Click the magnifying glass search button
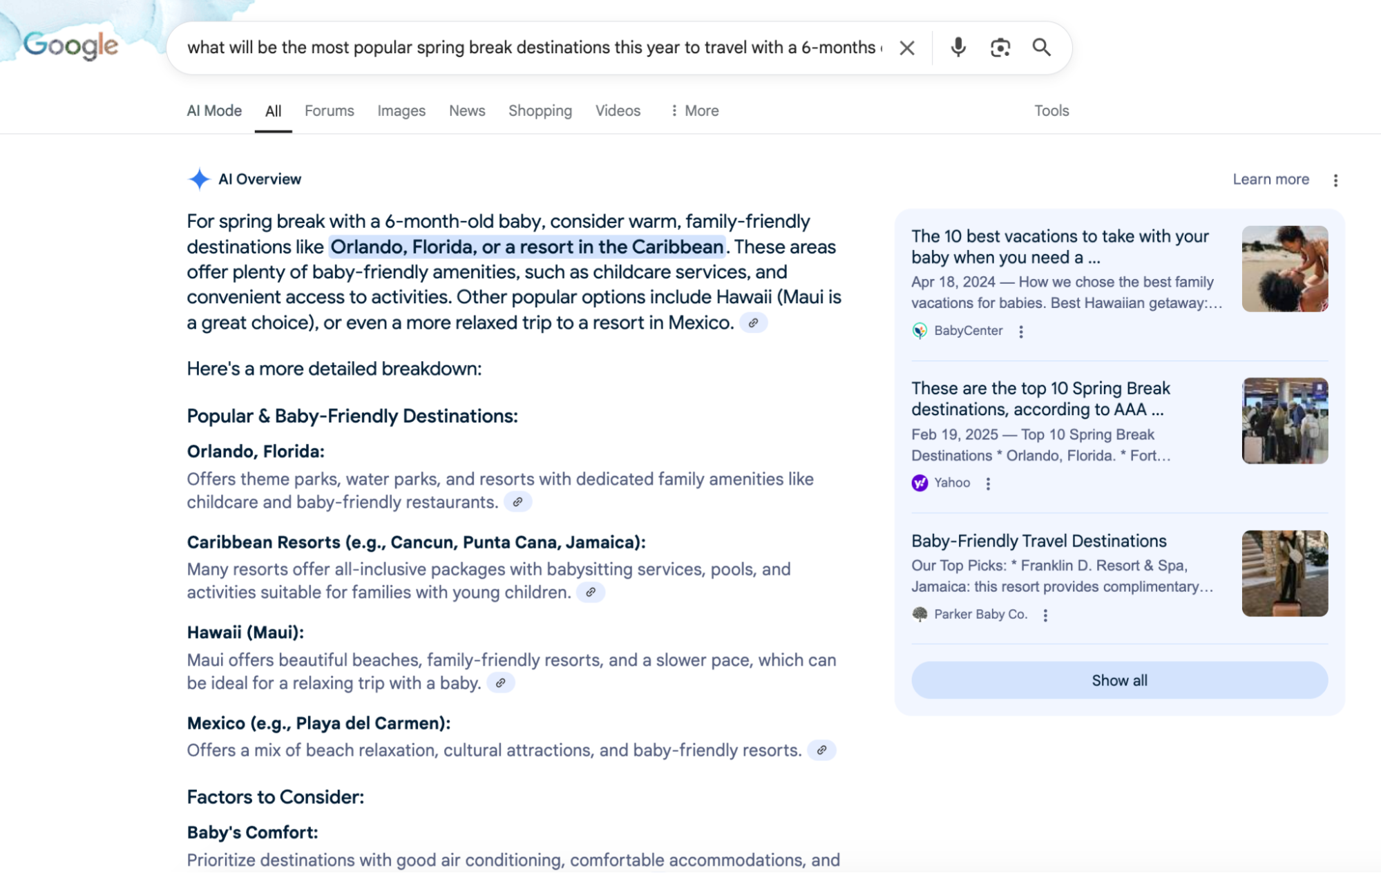 (x=1041, y=47)
